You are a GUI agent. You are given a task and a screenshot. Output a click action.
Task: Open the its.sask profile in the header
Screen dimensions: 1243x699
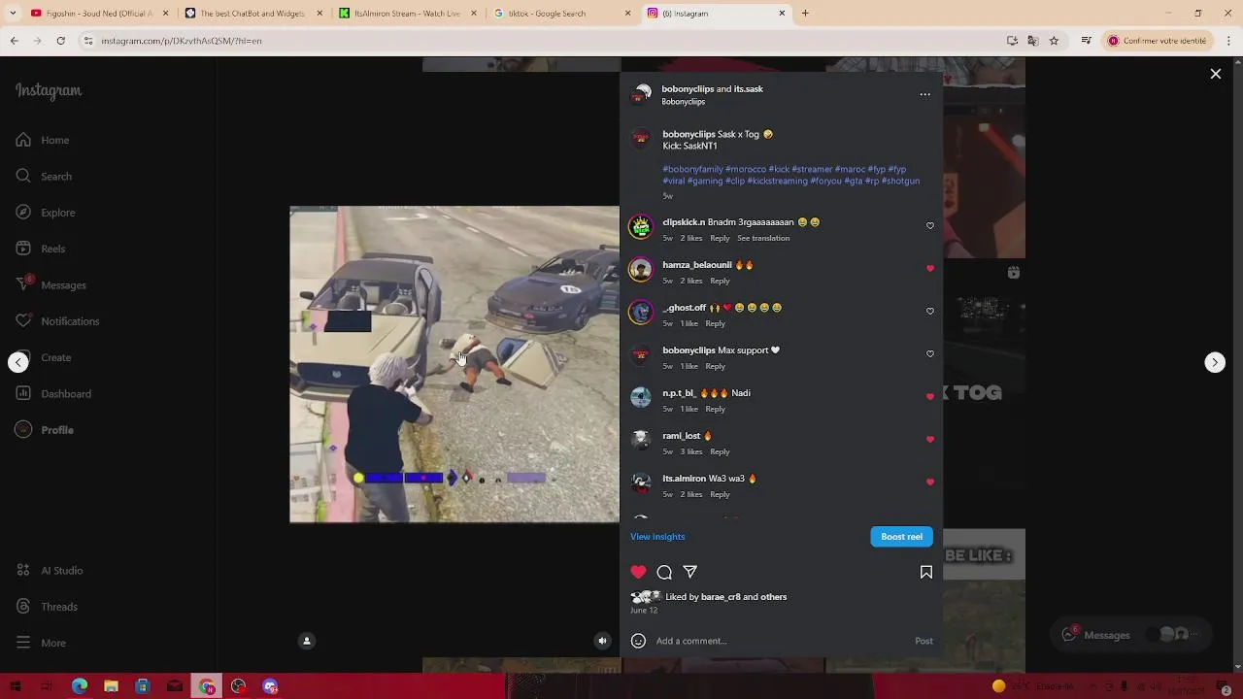point(748,89)
